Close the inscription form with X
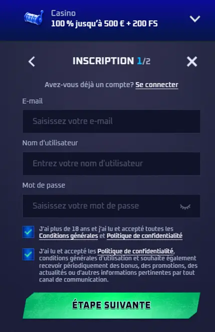Image resolution: width=215 pixels, height=332 pixels. pyautogui.click(x=192, y=61)
